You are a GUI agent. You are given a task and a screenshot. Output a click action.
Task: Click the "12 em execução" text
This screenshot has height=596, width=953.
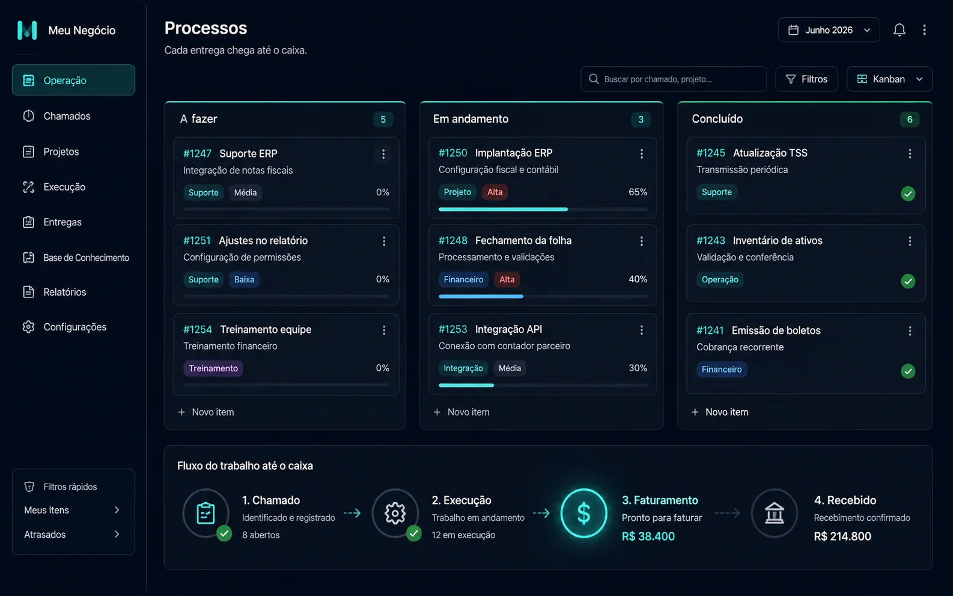click(x=463, y=535)
